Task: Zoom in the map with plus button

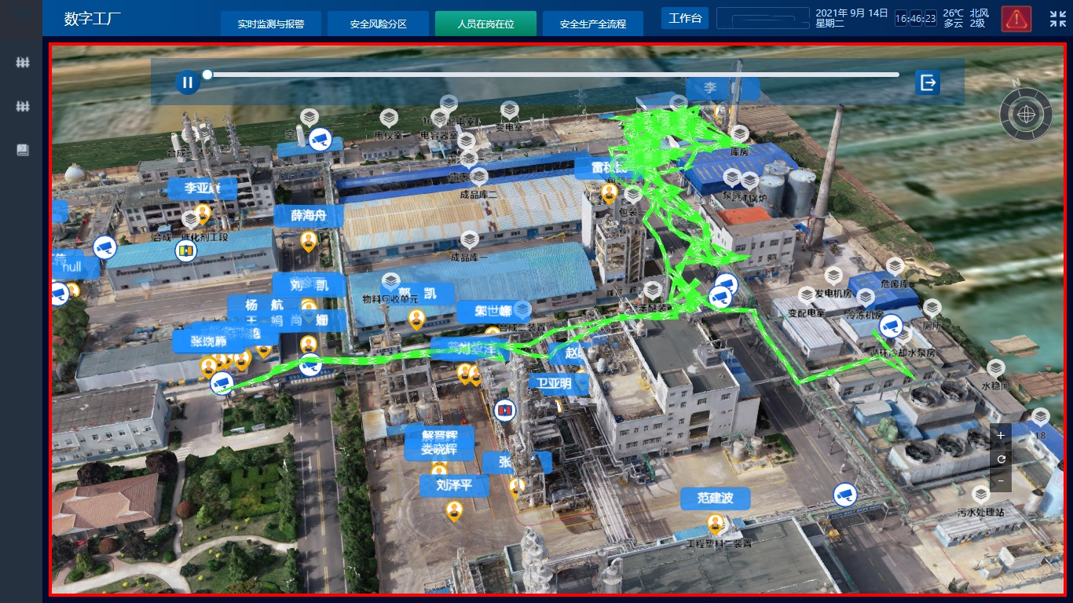Action: [1000, 436]
